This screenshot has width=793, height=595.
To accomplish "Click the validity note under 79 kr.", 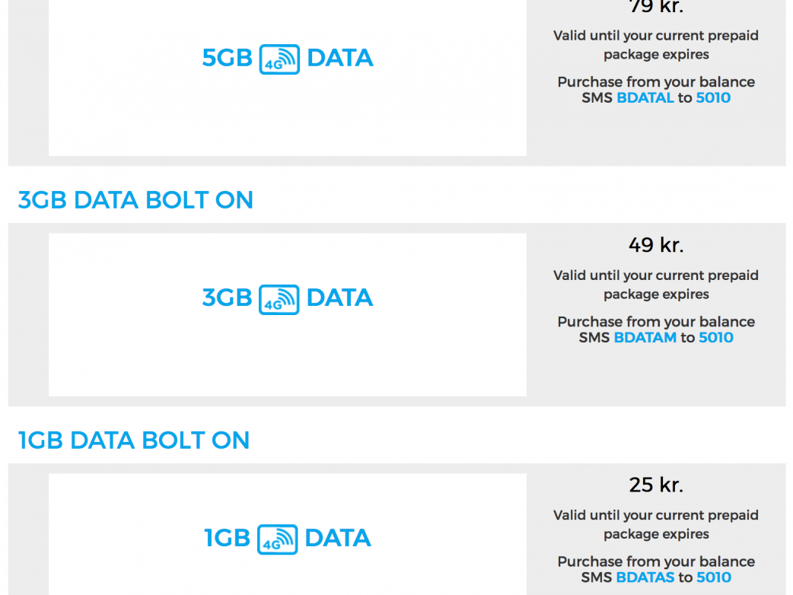I will pos(656,45).
